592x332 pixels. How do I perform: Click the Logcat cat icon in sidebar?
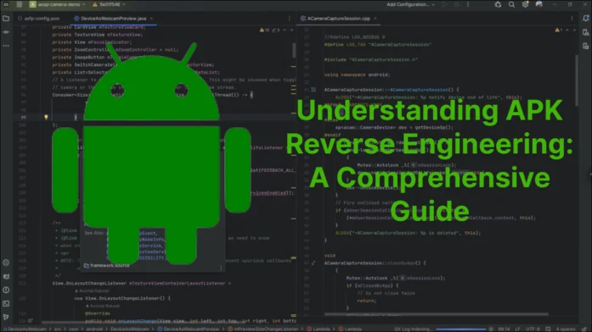click(x=6, y=276)
